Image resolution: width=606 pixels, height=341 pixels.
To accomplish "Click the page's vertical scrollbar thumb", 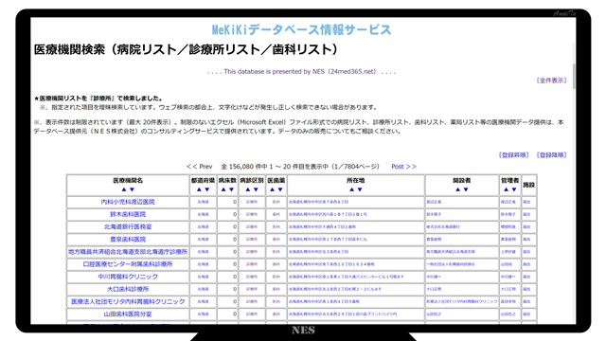I will [574, 76].
